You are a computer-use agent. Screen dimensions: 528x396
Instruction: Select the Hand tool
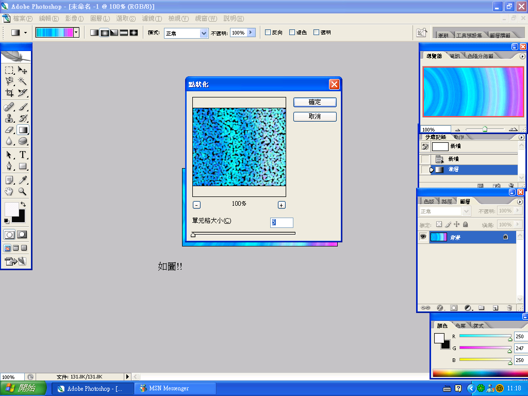(9, 192)
